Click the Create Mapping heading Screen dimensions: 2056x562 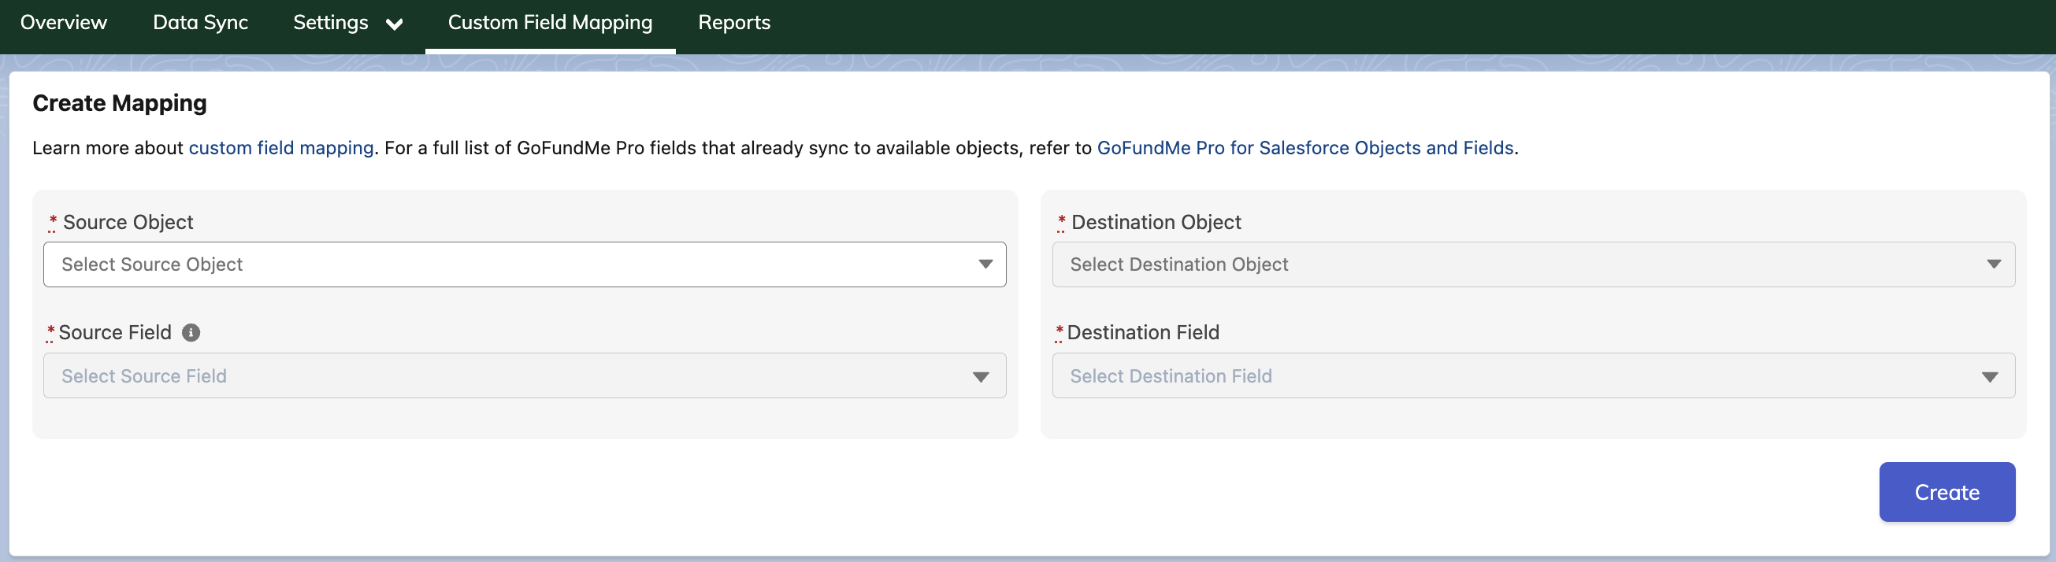pyautogui.click(x=120, y=103)
